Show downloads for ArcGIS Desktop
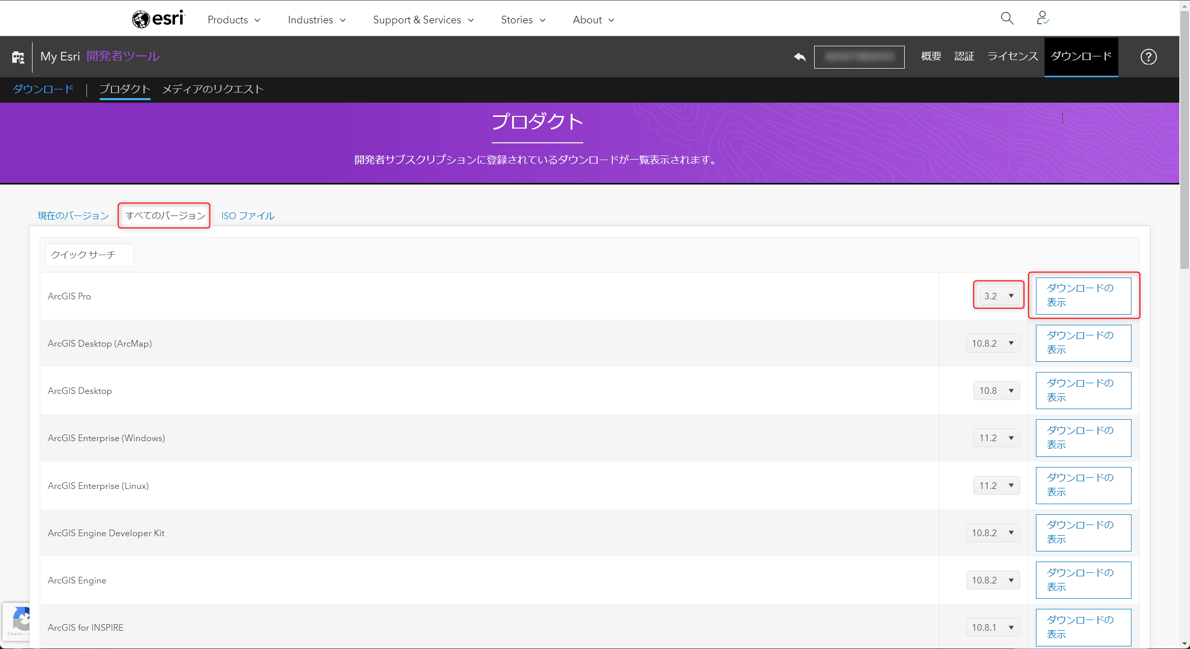1190x649 pixels. click(1083, 391)
